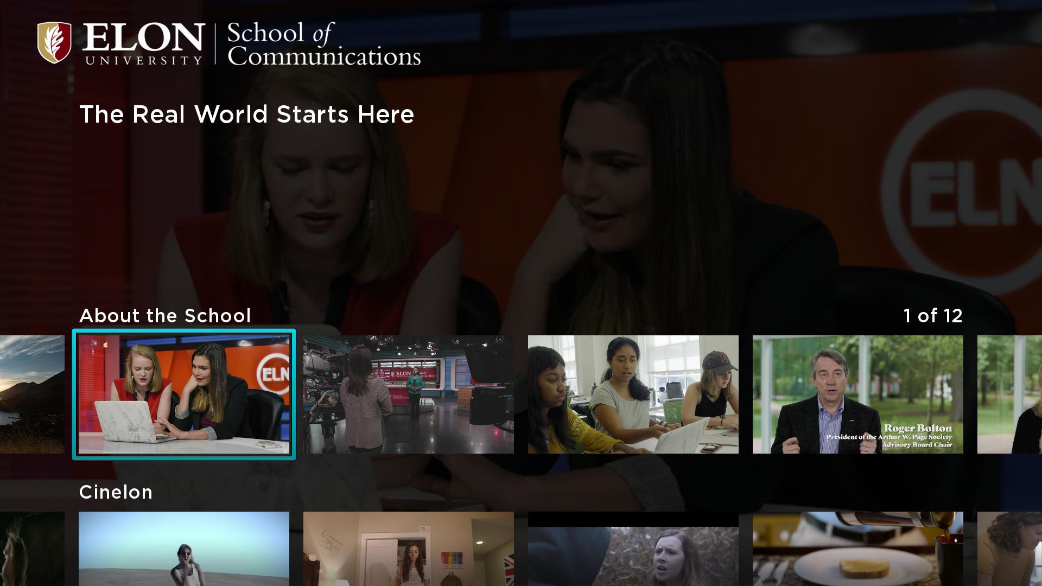
Task: Click The Real World Starts Here title
Action: 247,114
